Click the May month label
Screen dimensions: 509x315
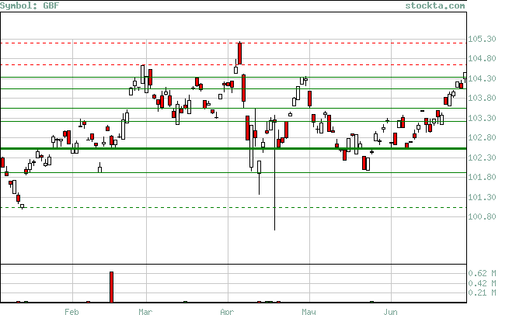[309, 312]
